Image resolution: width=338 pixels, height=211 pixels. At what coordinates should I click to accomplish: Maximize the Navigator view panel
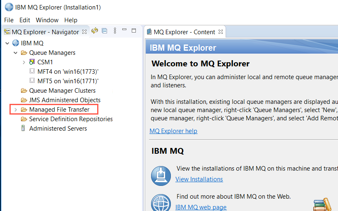tap(134, 30)
